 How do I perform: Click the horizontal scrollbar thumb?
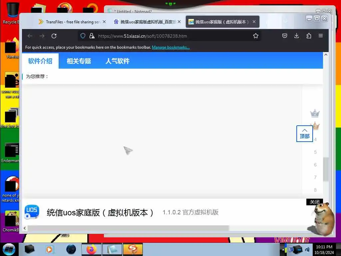[128, 228]
